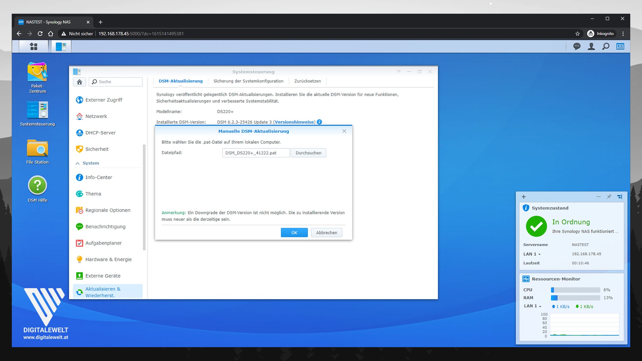Expand the LAN 1 dropdown in Ressourcen-Monitor

click(533, 306)
